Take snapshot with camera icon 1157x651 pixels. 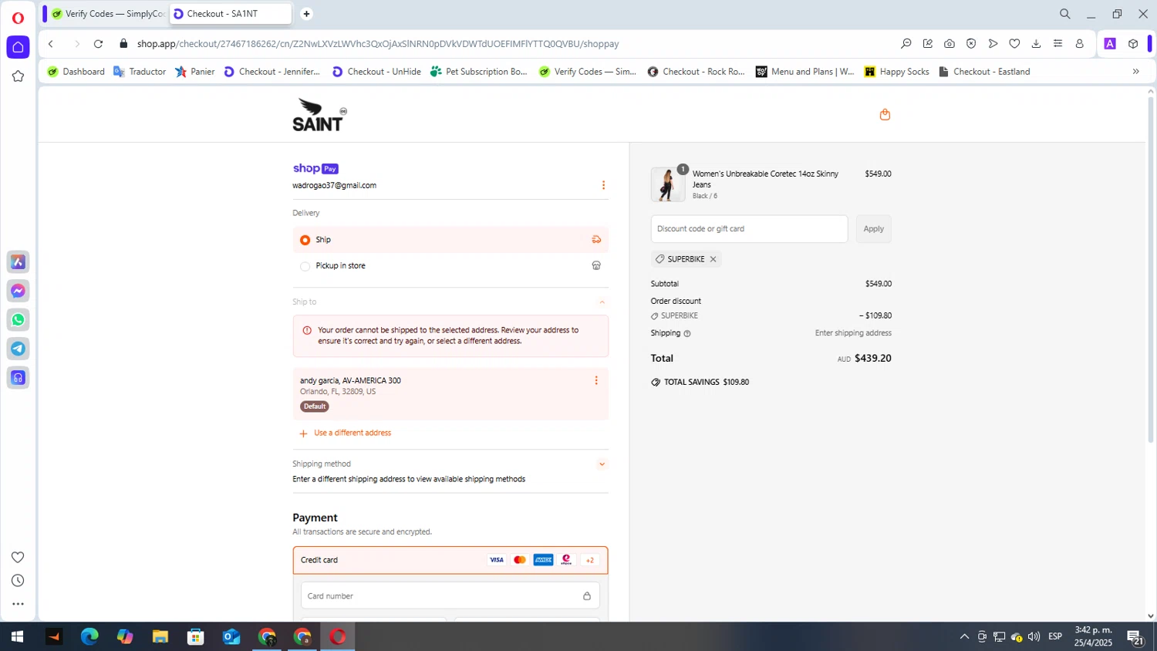[x=950, y=44]
